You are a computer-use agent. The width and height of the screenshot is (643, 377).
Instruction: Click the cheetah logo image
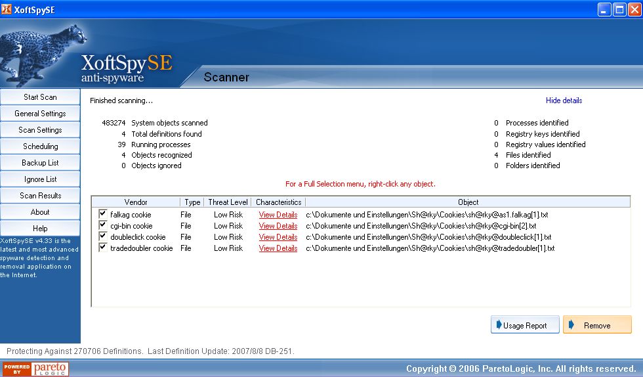(39, 55)
